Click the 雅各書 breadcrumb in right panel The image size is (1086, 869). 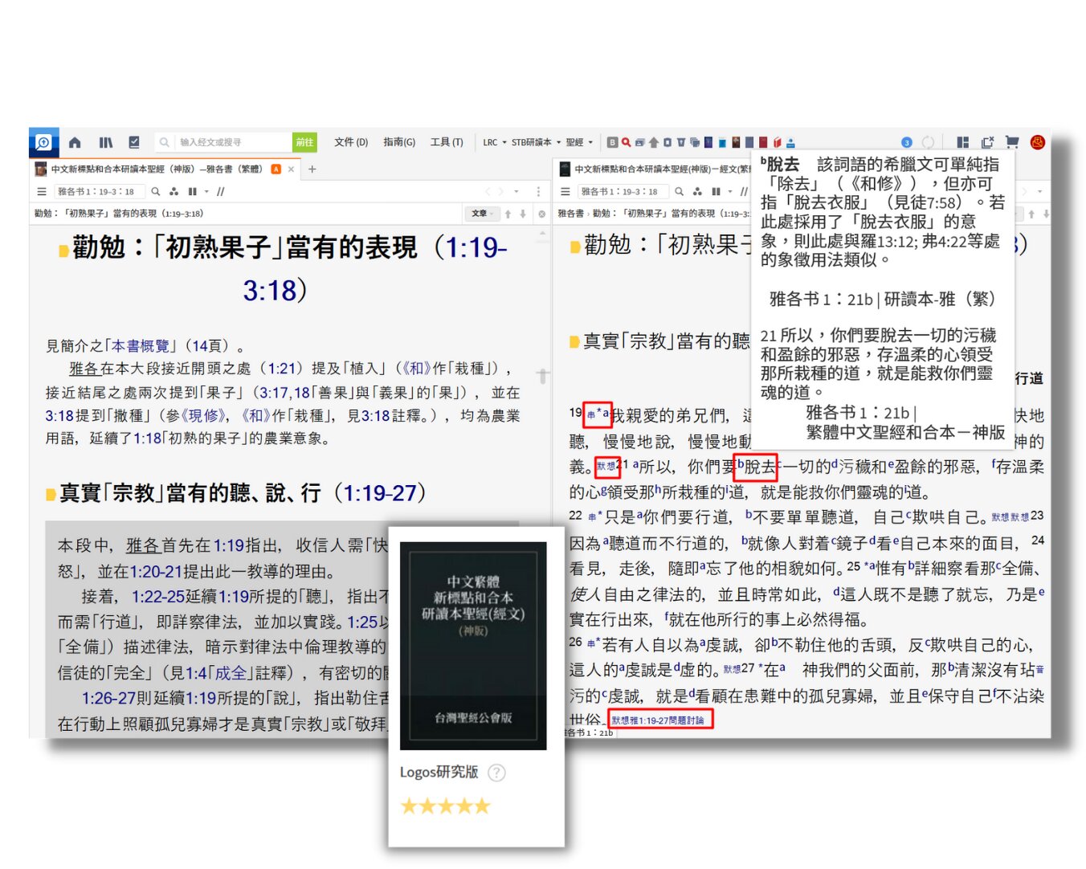click(x=571, y=214)
